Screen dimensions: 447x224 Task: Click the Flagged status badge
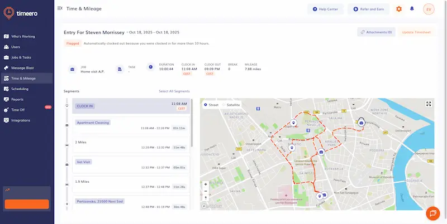(x=73, y=43)
